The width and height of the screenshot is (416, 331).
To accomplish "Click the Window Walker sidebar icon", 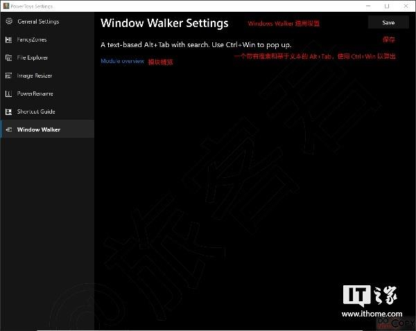I will [8, 129].
